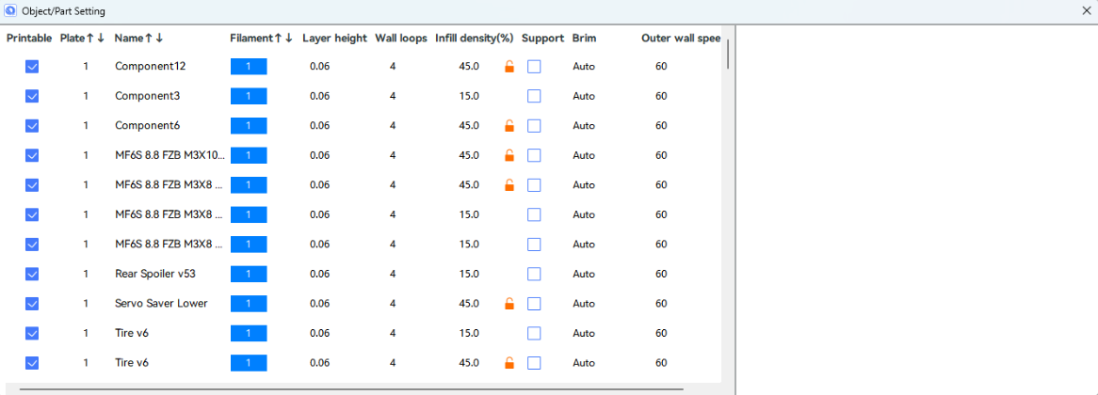Open the filament dropdown for Component3

249,96
